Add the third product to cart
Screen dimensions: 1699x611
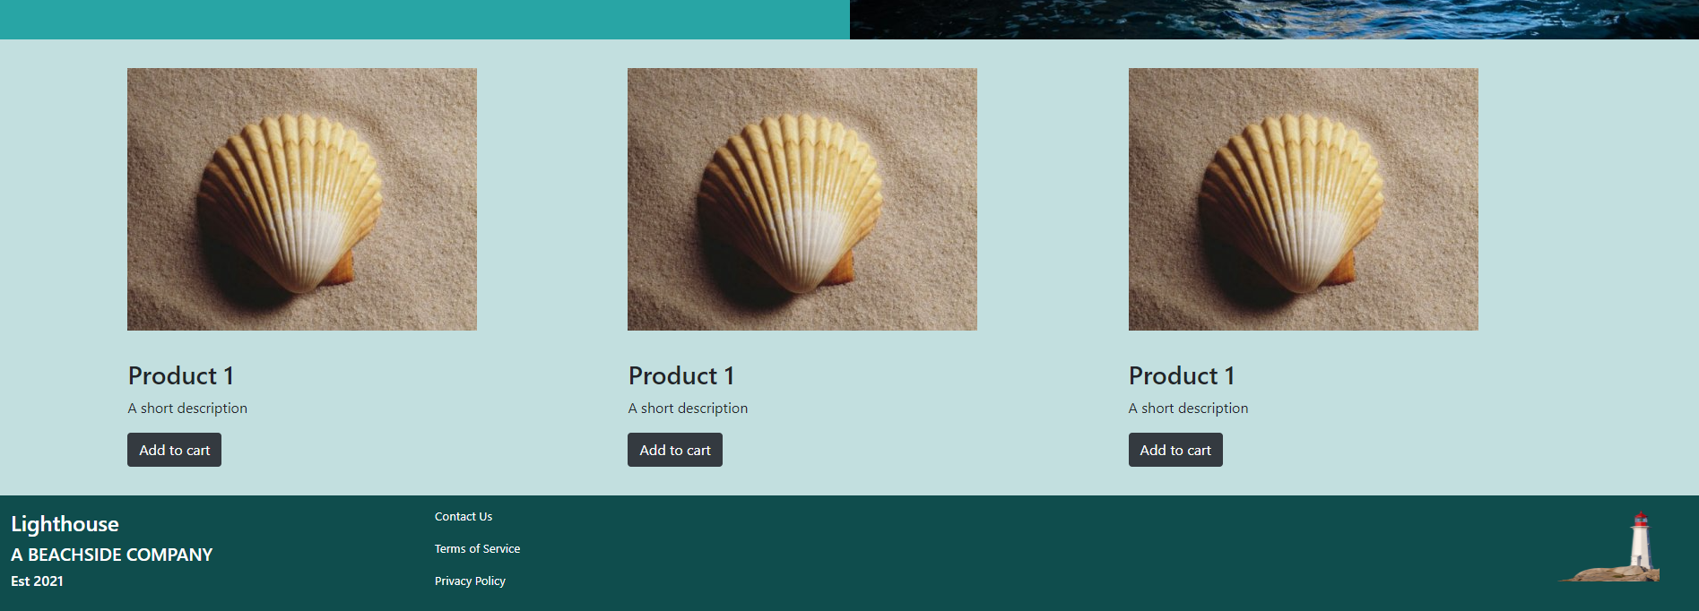point(1175,450)
